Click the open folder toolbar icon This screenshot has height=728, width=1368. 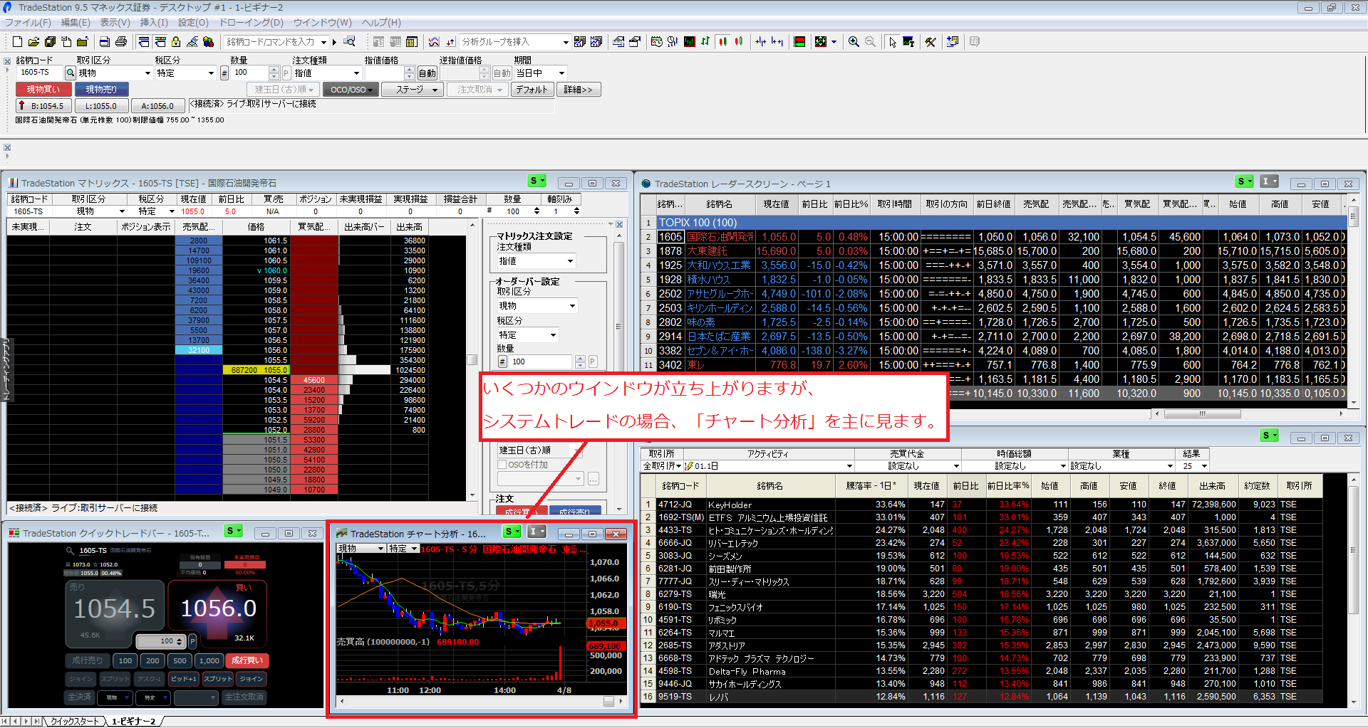33,41
